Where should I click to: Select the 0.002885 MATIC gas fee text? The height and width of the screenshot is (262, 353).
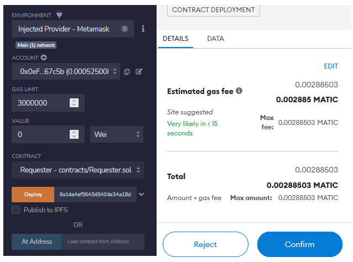click(x=307, y=99)
